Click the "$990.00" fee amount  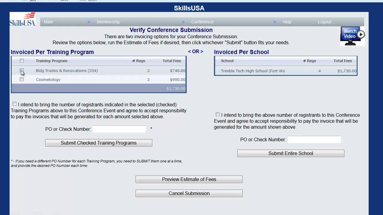[178, 80]
